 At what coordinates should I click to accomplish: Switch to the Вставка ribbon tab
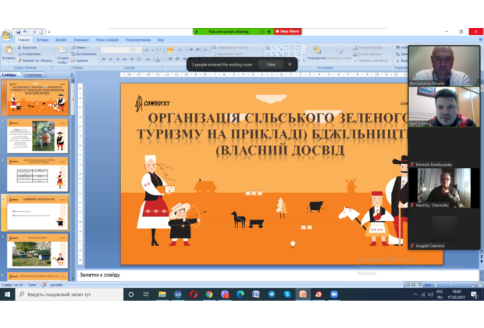(x=43, y=40)
